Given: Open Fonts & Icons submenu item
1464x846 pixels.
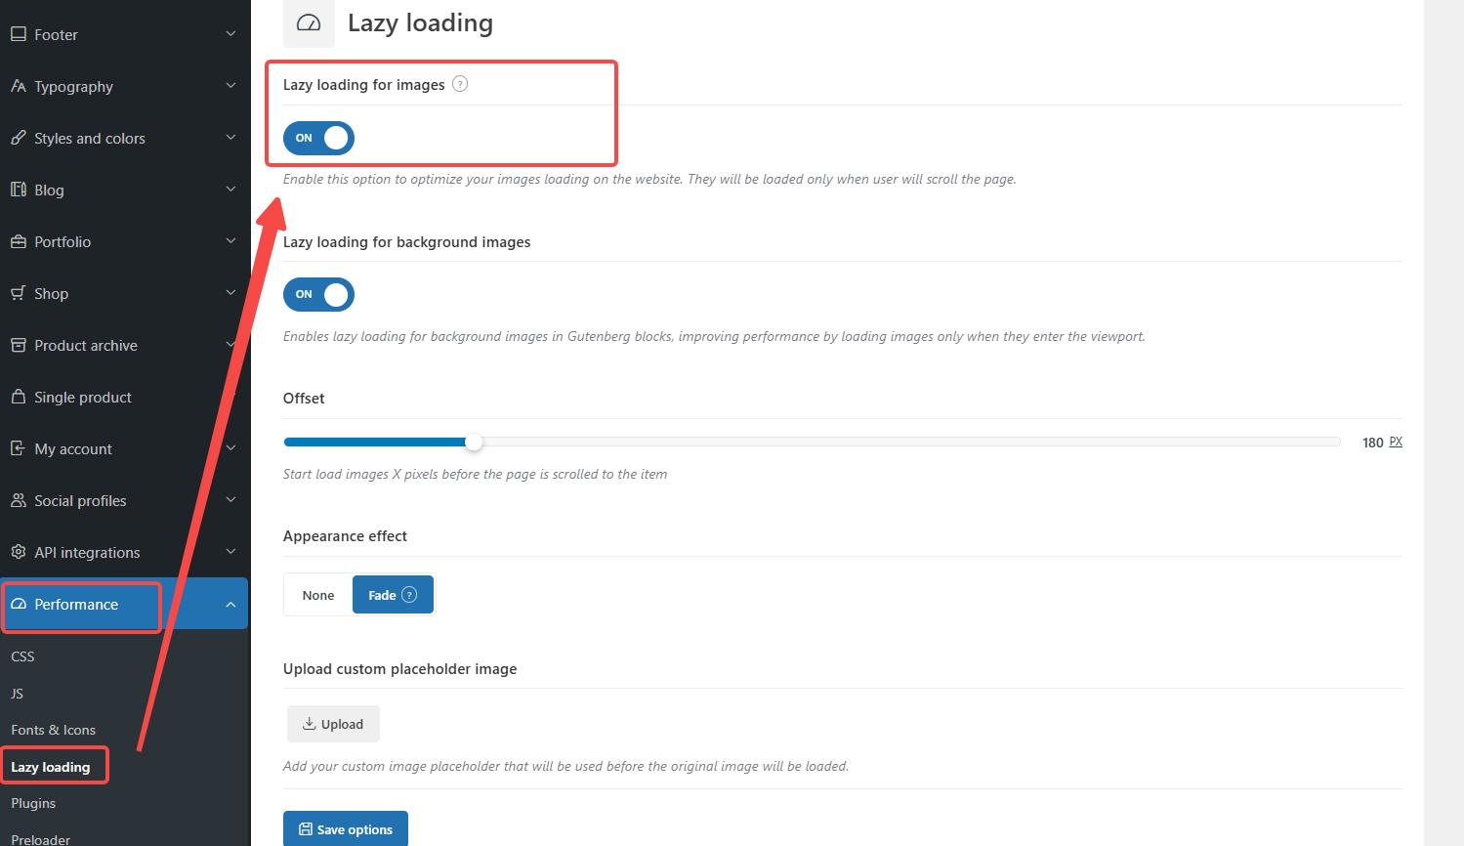Looking at the screenshot, I should point(53,730).
